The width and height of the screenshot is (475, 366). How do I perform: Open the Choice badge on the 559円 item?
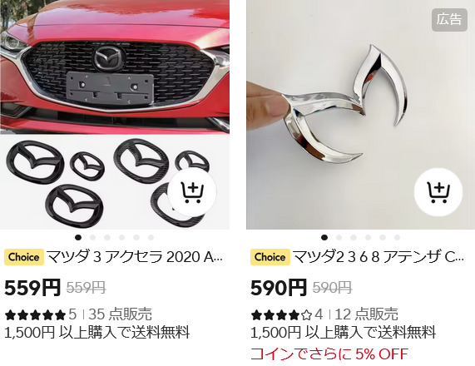[24, 257]
